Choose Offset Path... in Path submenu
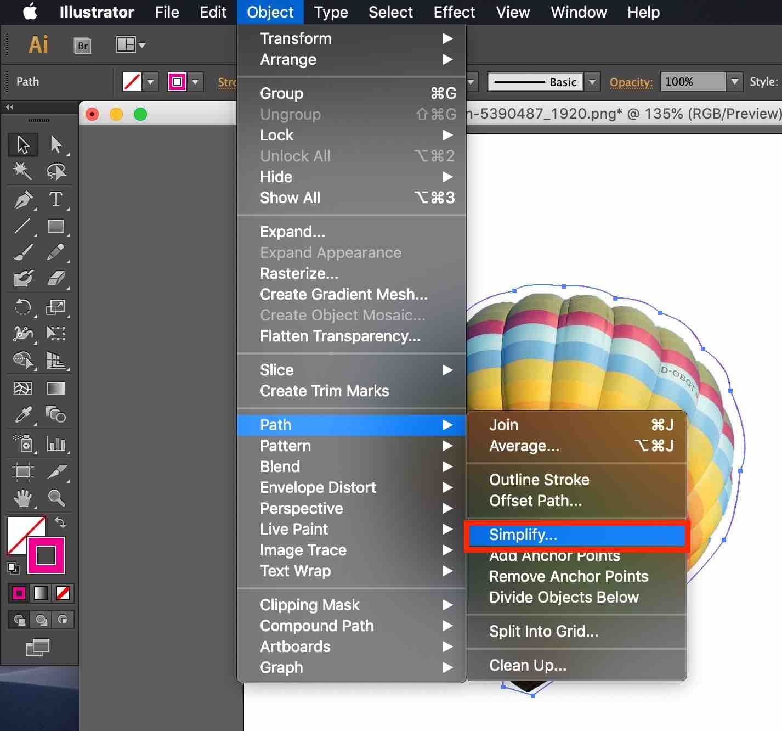 [576, 501]
